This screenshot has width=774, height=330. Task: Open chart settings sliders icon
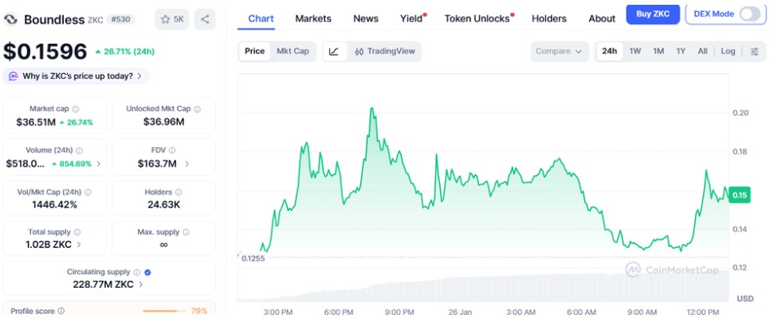click(x=754, y=52)
